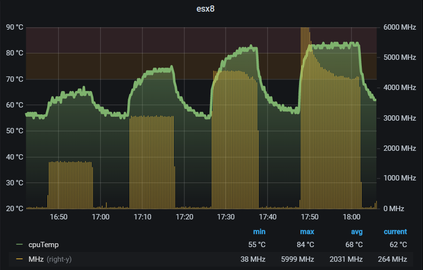Click the 3000 MHz right axis label
The height and width of the screenshot is (270, 423).
400,118
